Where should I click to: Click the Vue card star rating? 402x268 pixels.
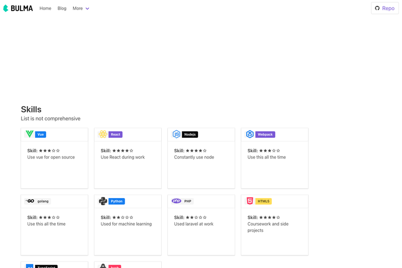pyautogui.click(x=49, y=151)
